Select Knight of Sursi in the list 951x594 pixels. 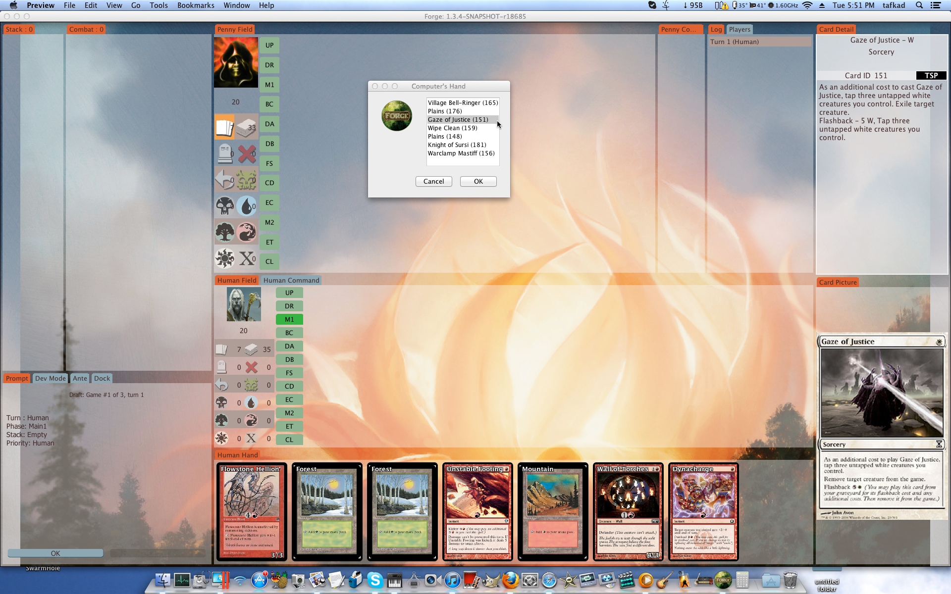[x=457, y=145]
